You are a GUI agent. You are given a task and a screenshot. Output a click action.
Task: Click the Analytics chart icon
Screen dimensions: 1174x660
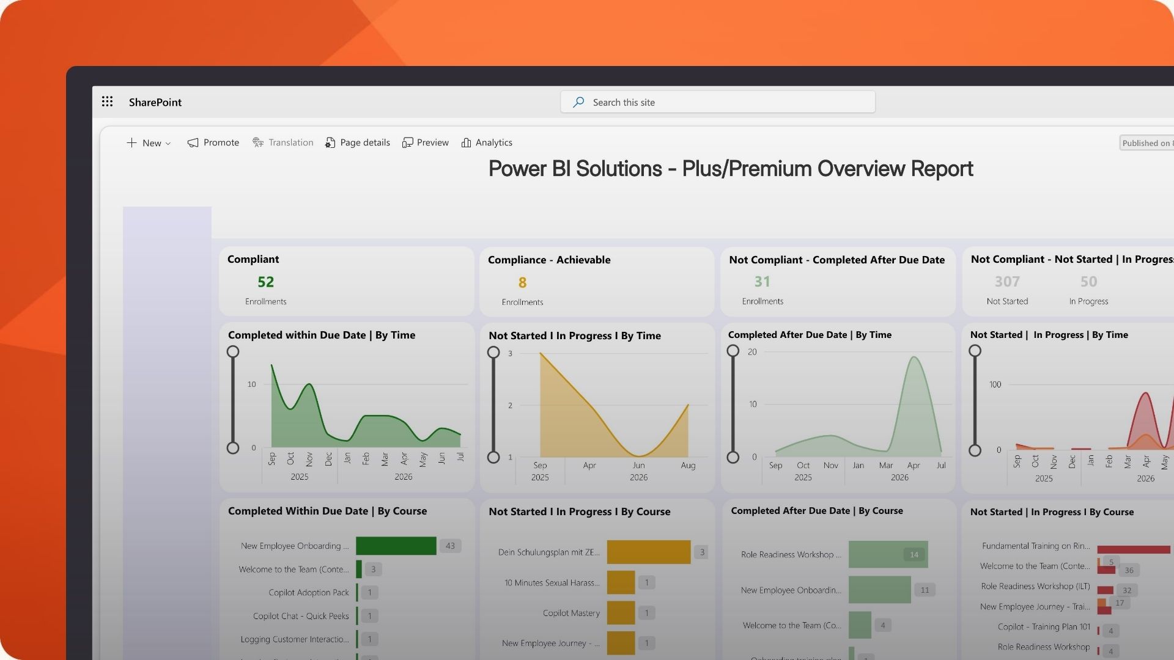tap(466, 142)
